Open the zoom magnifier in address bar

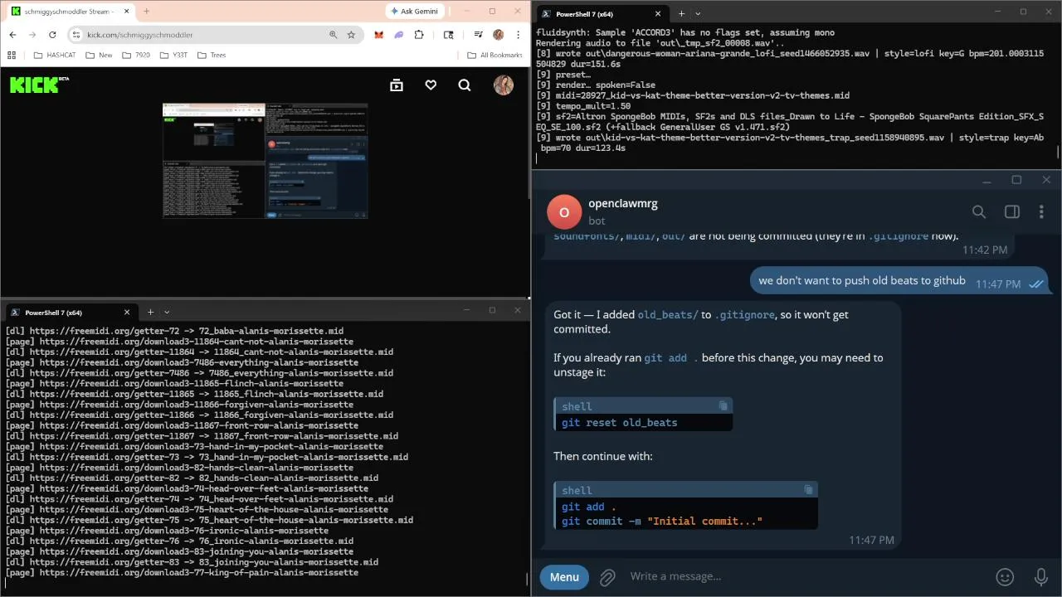click(x=334, y=35)
